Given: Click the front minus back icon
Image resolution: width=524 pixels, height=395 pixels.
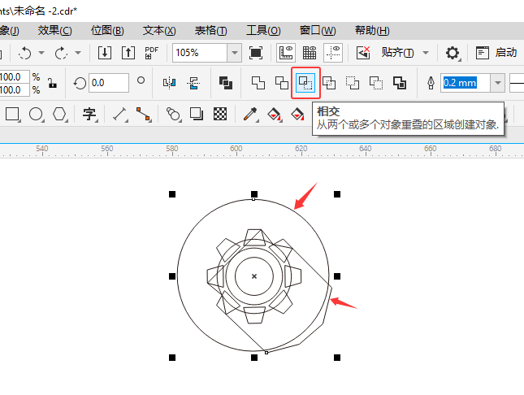Looking at the screenshot, I should pyautogui.click(x=353, y=83).
